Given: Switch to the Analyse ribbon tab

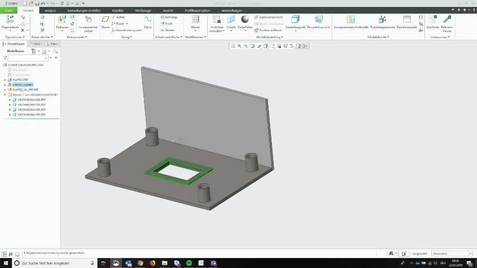Looking at the screenshot, I should (x=50, y=10).
